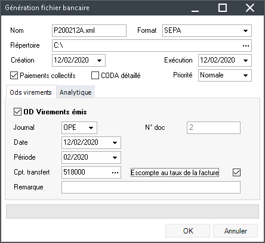The height and width of the screenshot is (243, 265).
Task: Close the Génération fichier bancaire dialog
Action: click(x=250, y=8)
